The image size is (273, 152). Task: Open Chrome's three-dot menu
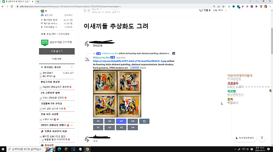click(270, 6)
